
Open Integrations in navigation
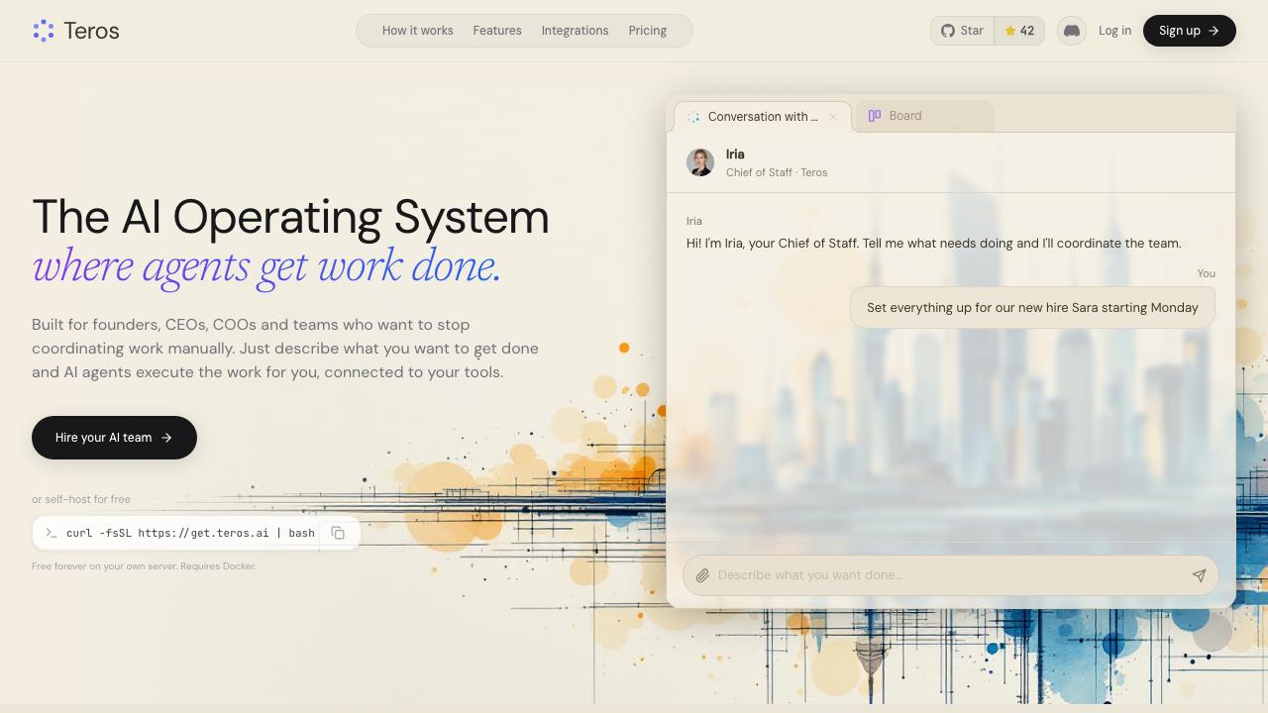click(575, 31)
